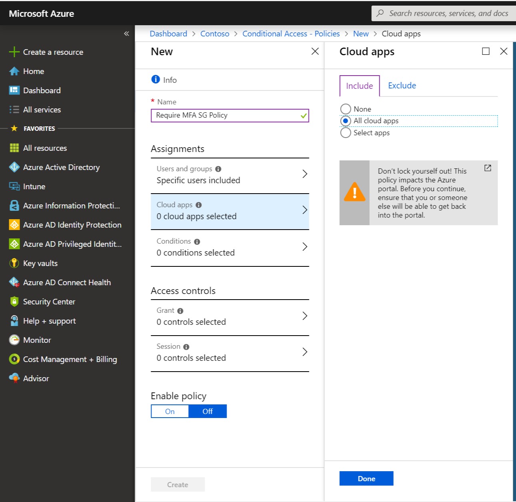The width and height of the screenshot is (516, 502).
Task: Close the New policy blade
Action: [315, 51]
